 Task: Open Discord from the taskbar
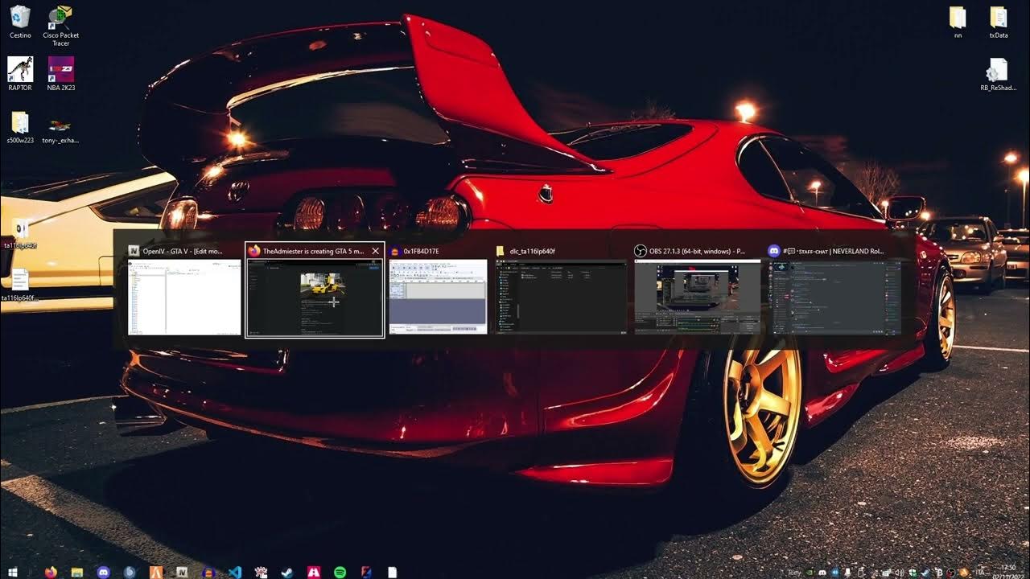(x=103, y=572)
